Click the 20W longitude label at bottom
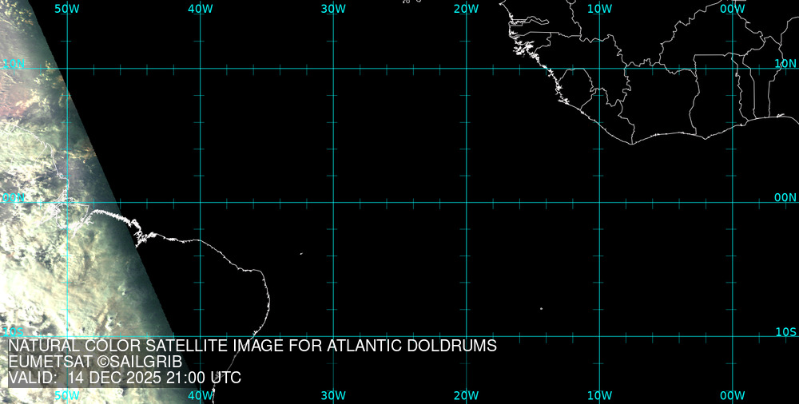The image size is (799, 404). (x=466, y=395)
